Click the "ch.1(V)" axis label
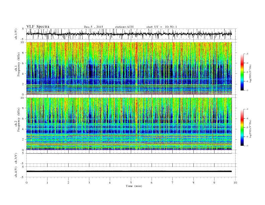Viewport: 265px width, 205px height. pyautogui.click(x=16, y=34)
